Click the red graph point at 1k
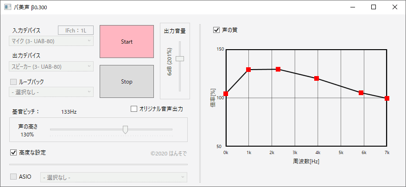Screen dimensions: 406x187 click(x=248, y=70)
